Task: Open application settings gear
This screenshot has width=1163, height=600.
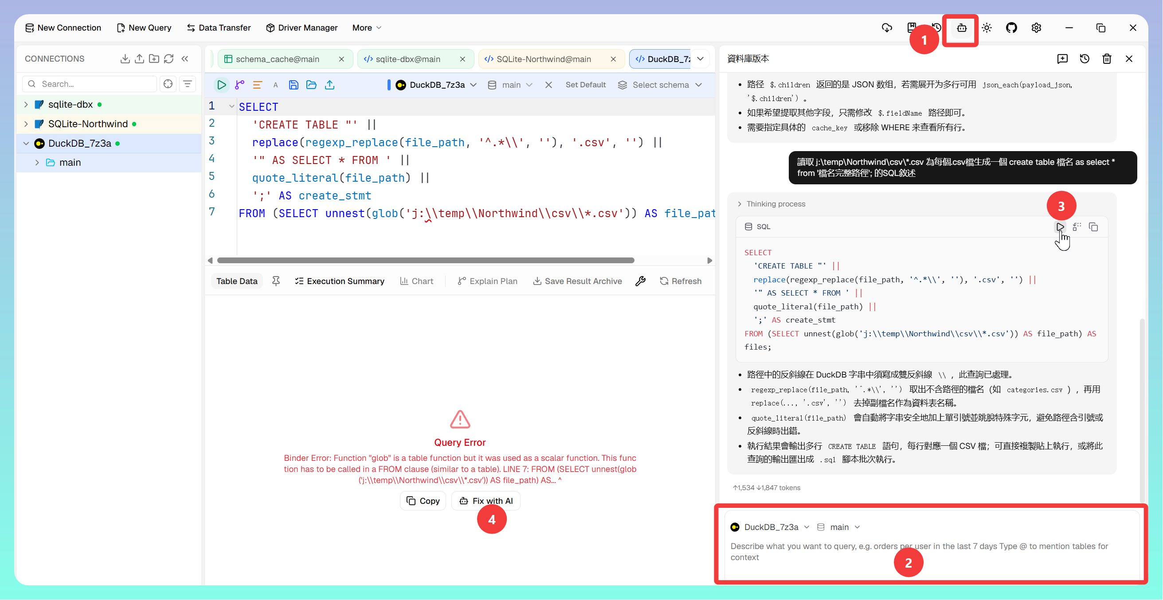Action: click(x=1036, y=28)
